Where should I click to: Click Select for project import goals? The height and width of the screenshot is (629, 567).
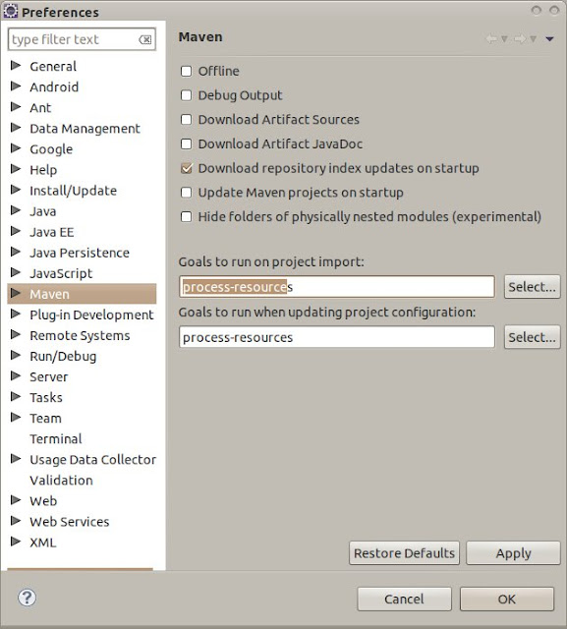pyautogui.click(x=532, y=287)
